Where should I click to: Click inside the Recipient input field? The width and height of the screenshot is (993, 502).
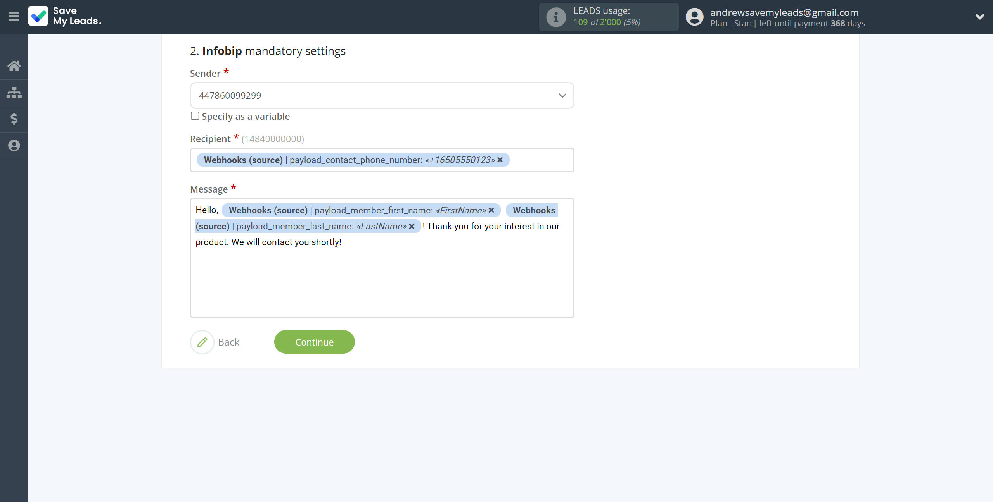382,160
